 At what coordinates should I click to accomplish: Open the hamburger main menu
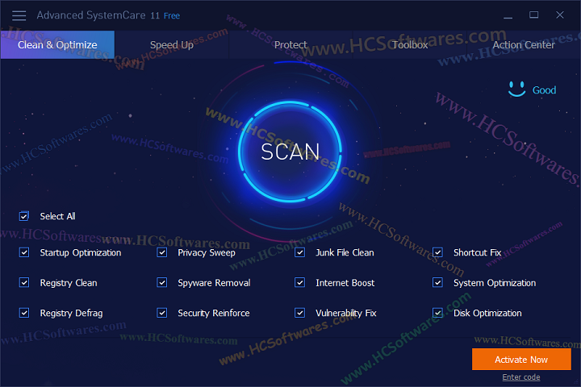[19, 15]
